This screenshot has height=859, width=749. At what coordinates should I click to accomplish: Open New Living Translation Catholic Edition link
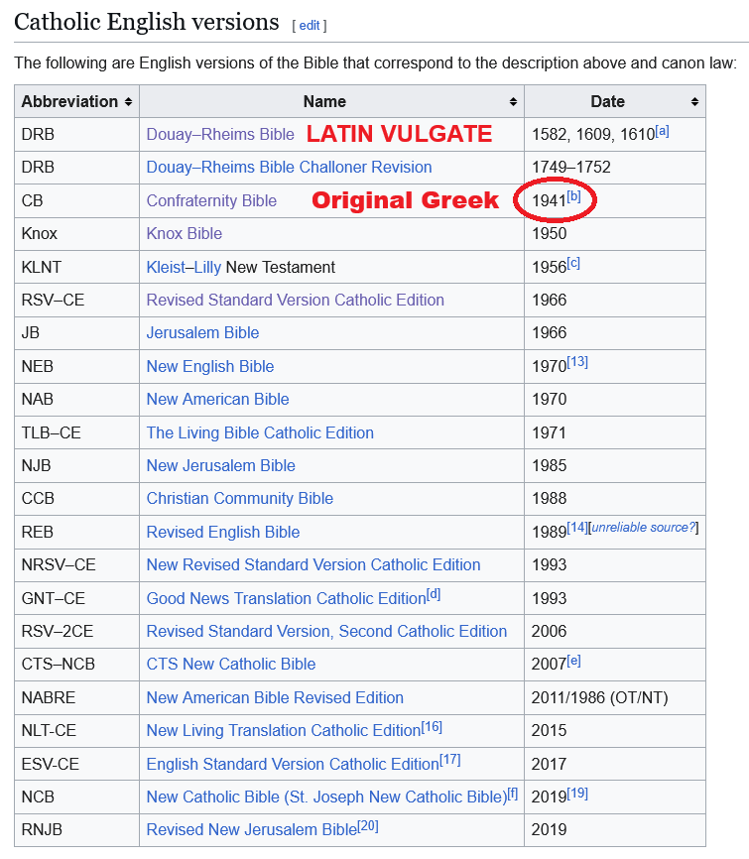tap(284, 730)
